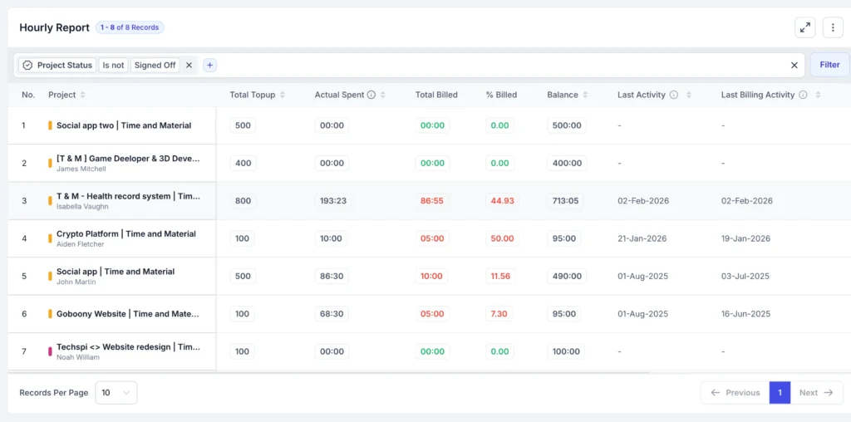Click the pink status marker for Techspi project
Image resolution: width=851 pixels, height=422 pixels.
pos(50,351)
